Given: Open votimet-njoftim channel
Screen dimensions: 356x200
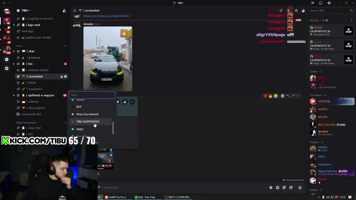Looking at the screenshot, I should [41, 70].
